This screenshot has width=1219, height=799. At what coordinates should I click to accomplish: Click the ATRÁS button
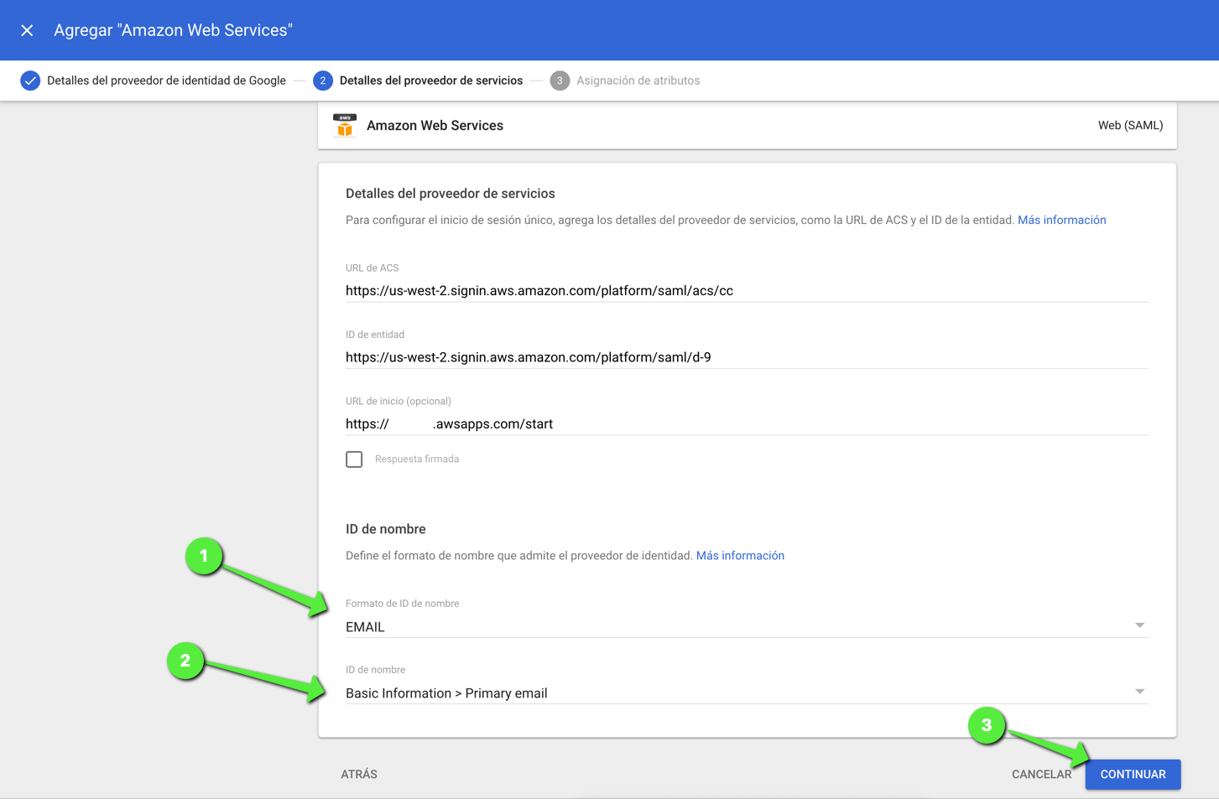coord(359,774)
